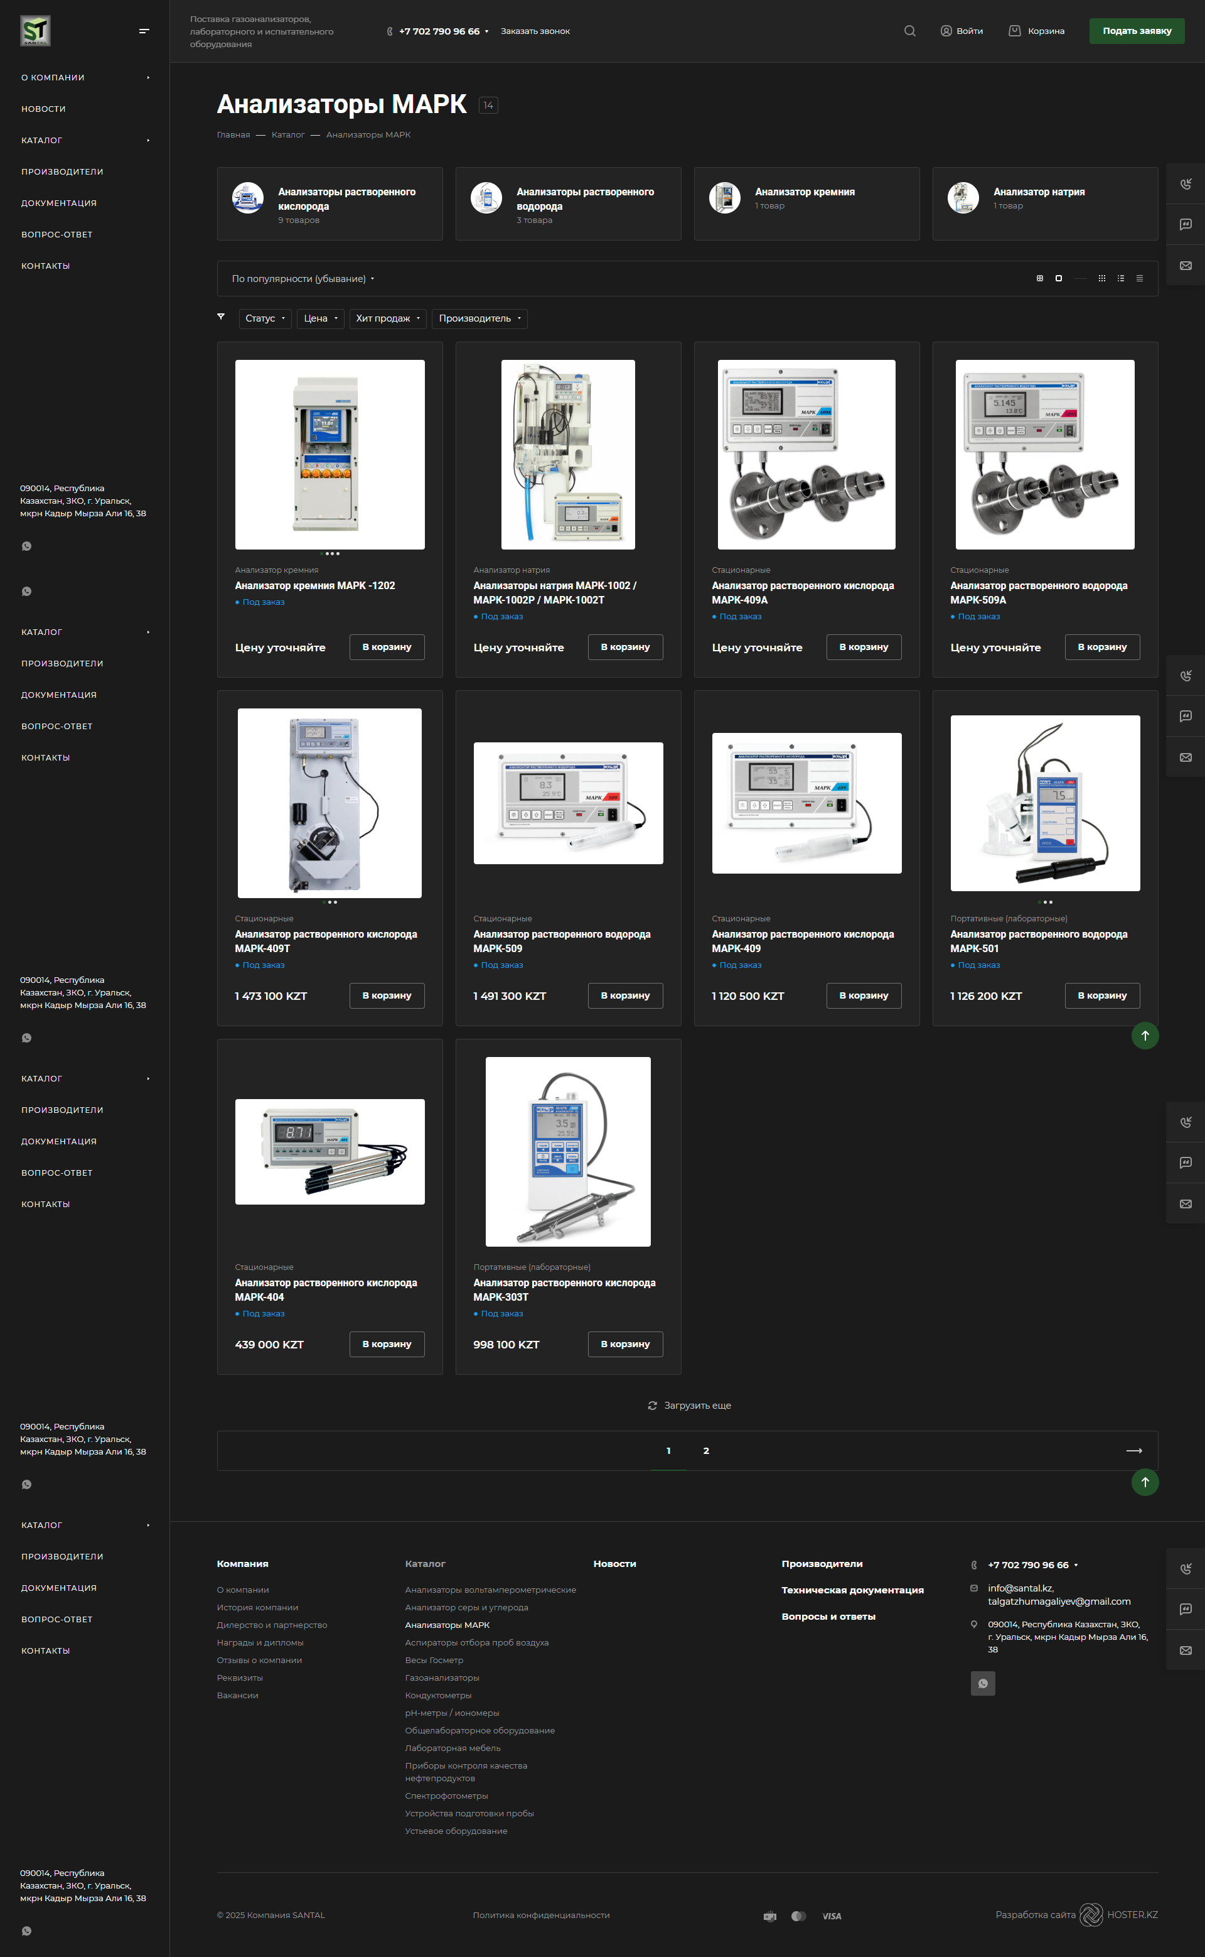Viewport: 1205px width, 1957px height.
Task: Open the Корзина cart icon in header
Action: click(x=1015, y=31)
